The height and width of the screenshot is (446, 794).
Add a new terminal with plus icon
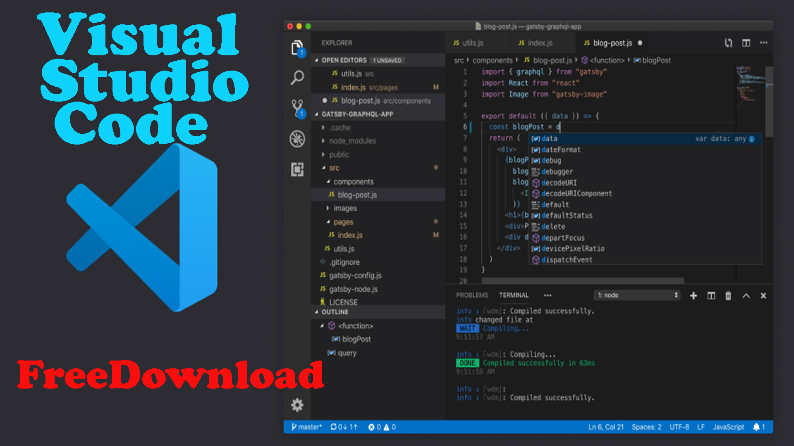(694, 296)
